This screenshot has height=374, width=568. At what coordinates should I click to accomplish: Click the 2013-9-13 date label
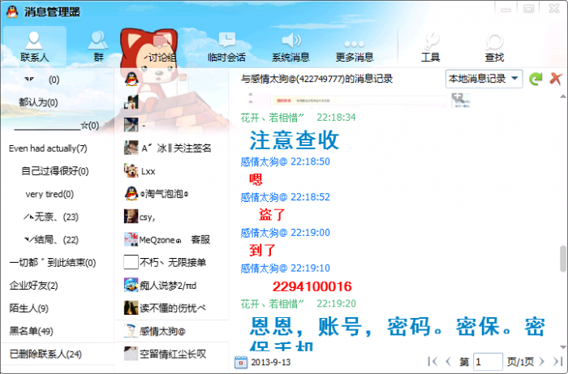point(270,362)
